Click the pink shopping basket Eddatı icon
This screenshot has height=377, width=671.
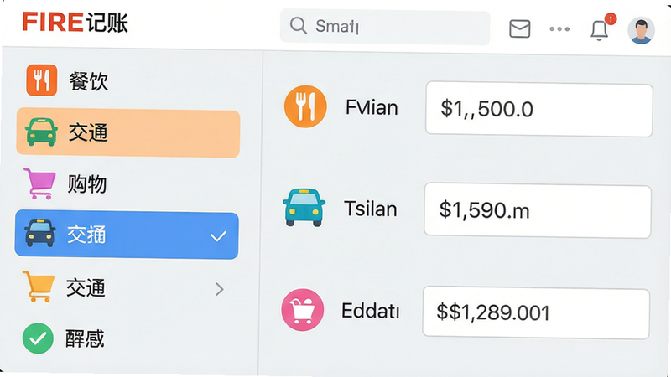[x=302, y=309]
